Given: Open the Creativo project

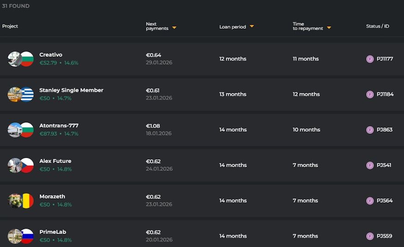Looking at the screenshot, I should (51, 55).
